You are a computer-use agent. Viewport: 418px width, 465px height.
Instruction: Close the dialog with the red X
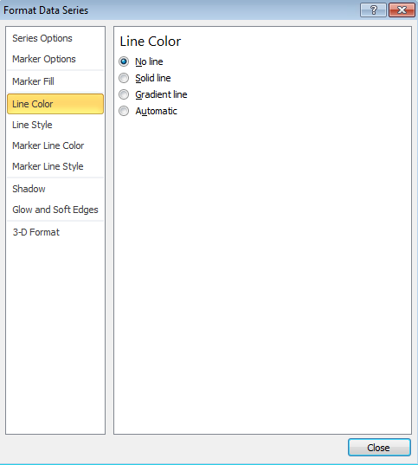[402, 10]
